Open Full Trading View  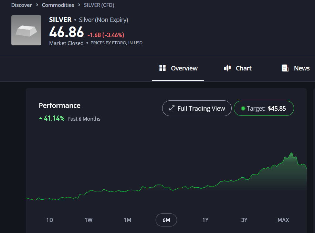click(197, 108)
